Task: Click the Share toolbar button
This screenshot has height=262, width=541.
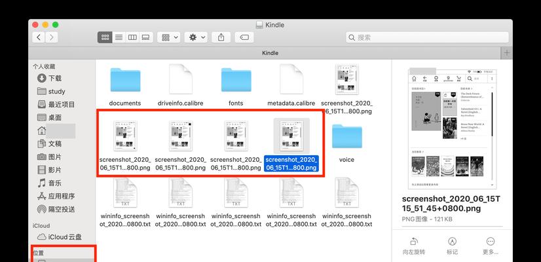Action: [221, 37]
